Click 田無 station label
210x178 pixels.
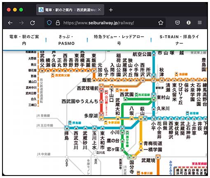(x=165, y=126)
